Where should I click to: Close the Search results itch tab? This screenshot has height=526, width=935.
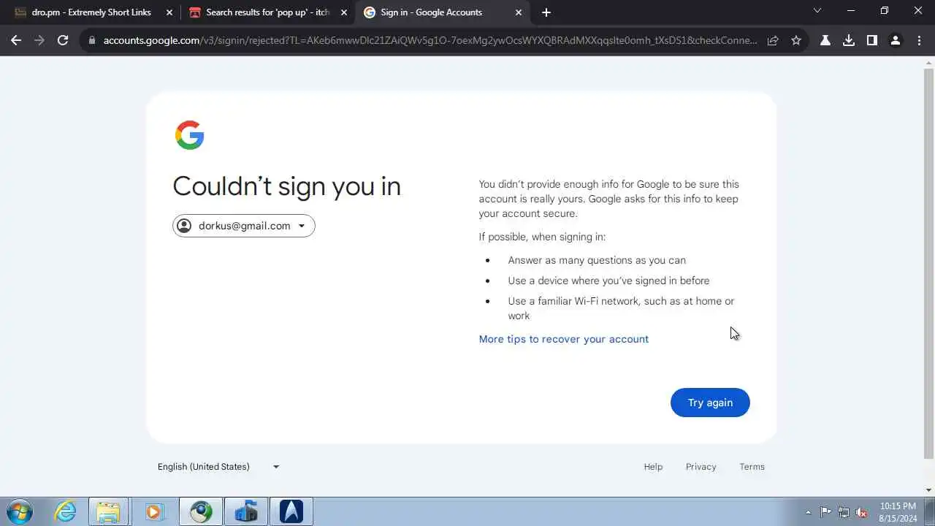344,12
